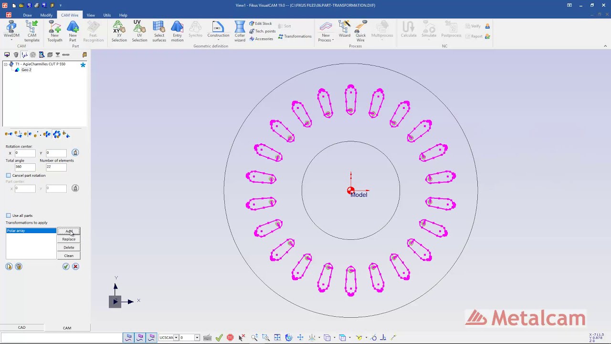Image resolution: width=611 pixels, height=344 pixels.
Task: Open the quick access toolbar dropdown arrow
Action: click(61, 5)
